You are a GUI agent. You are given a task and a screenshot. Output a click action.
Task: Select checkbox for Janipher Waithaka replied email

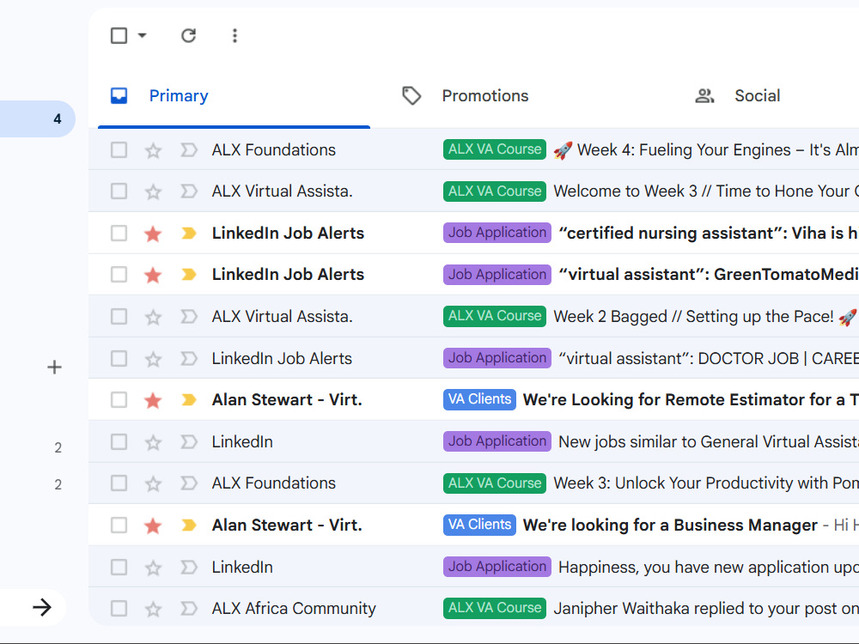point(119,609)
